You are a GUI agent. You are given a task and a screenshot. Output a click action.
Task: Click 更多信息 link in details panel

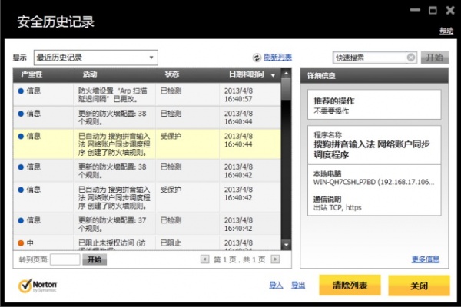pos(425,259)
